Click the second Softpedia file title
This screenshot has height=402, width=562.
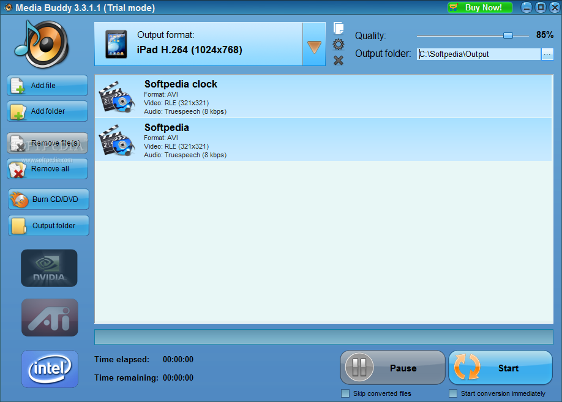[x=167, y=127]
